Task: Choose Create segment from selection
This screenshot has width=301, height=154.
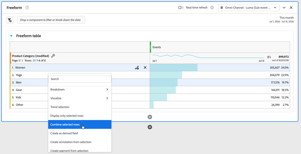Action: pos(80,150)
